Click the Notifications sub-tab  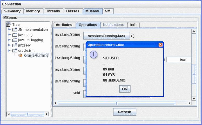click(x=113, y=25)
